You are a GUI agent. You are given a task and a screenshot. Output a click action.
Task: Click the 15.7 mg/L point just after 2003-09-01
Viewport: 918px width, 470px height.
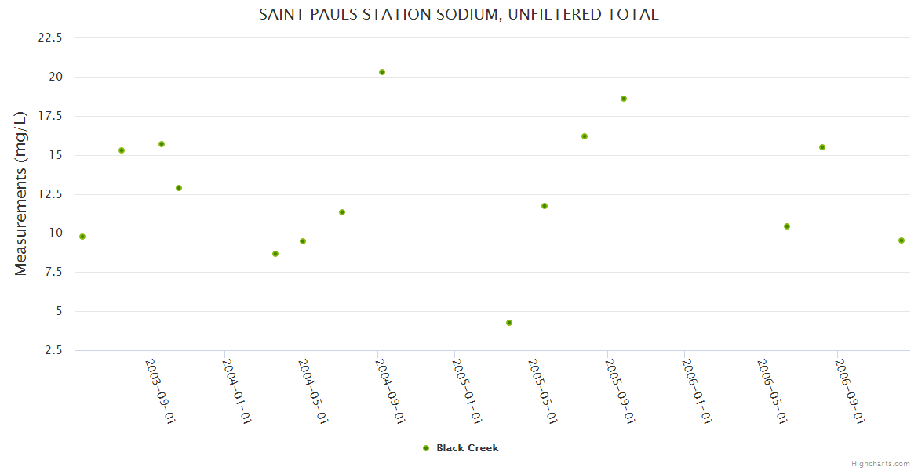[x=162, y=144]
